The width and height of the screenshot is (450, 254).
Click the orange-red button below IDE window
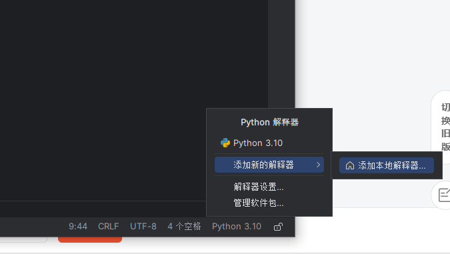pos(90,239)
